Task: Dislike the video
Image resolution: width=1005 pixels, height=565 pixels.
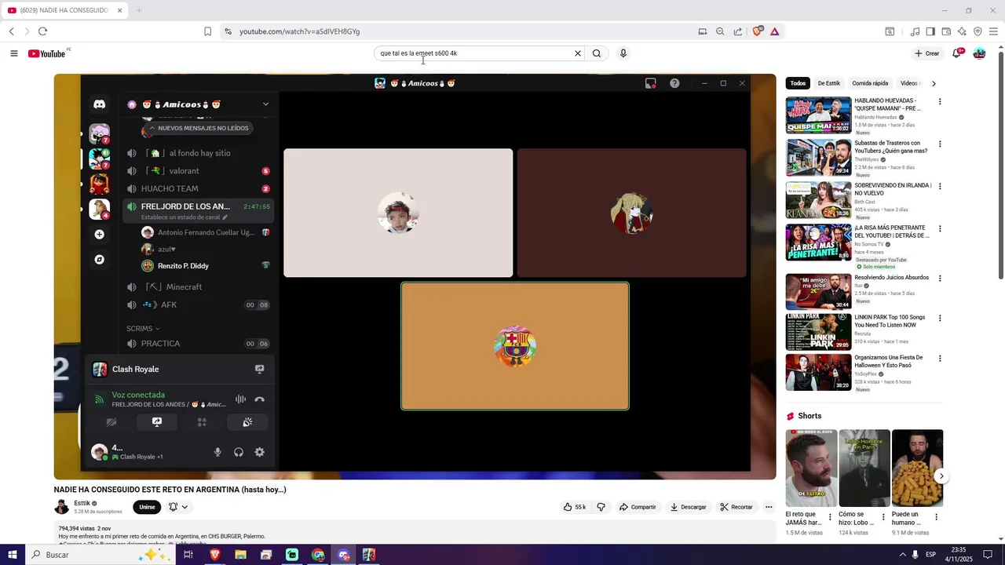Action: coord(601,507)
